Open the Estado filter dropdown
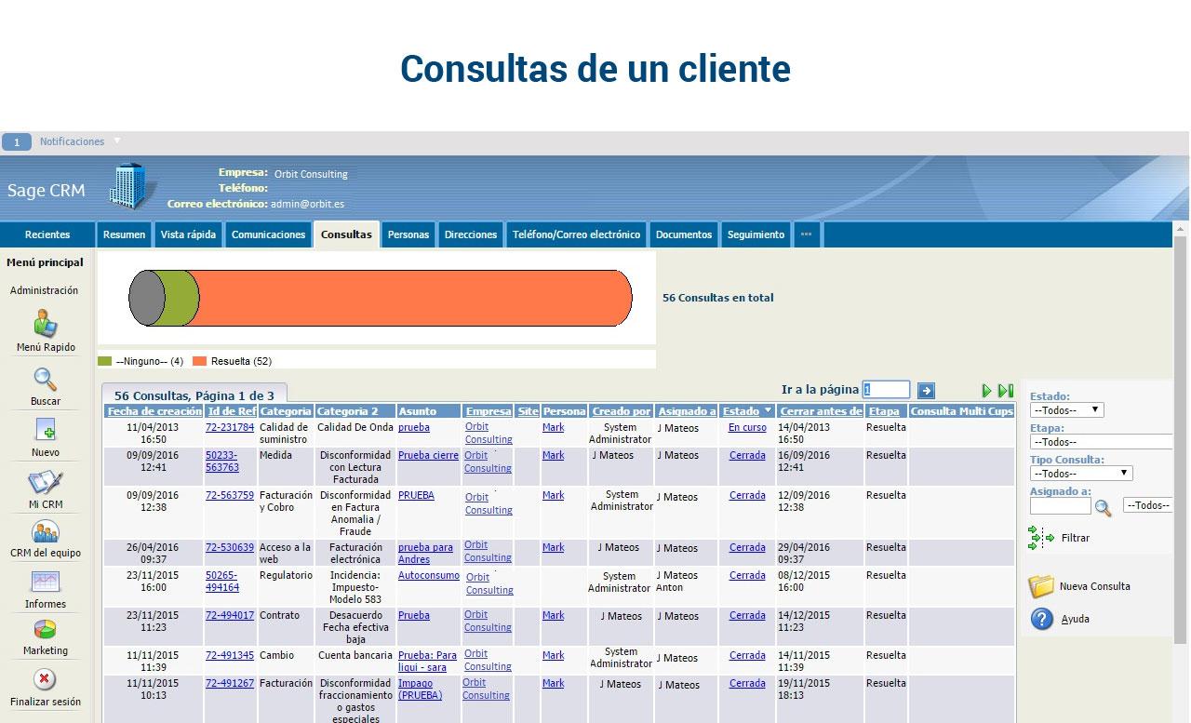 pyautogui.click(x=1066, y=410)
